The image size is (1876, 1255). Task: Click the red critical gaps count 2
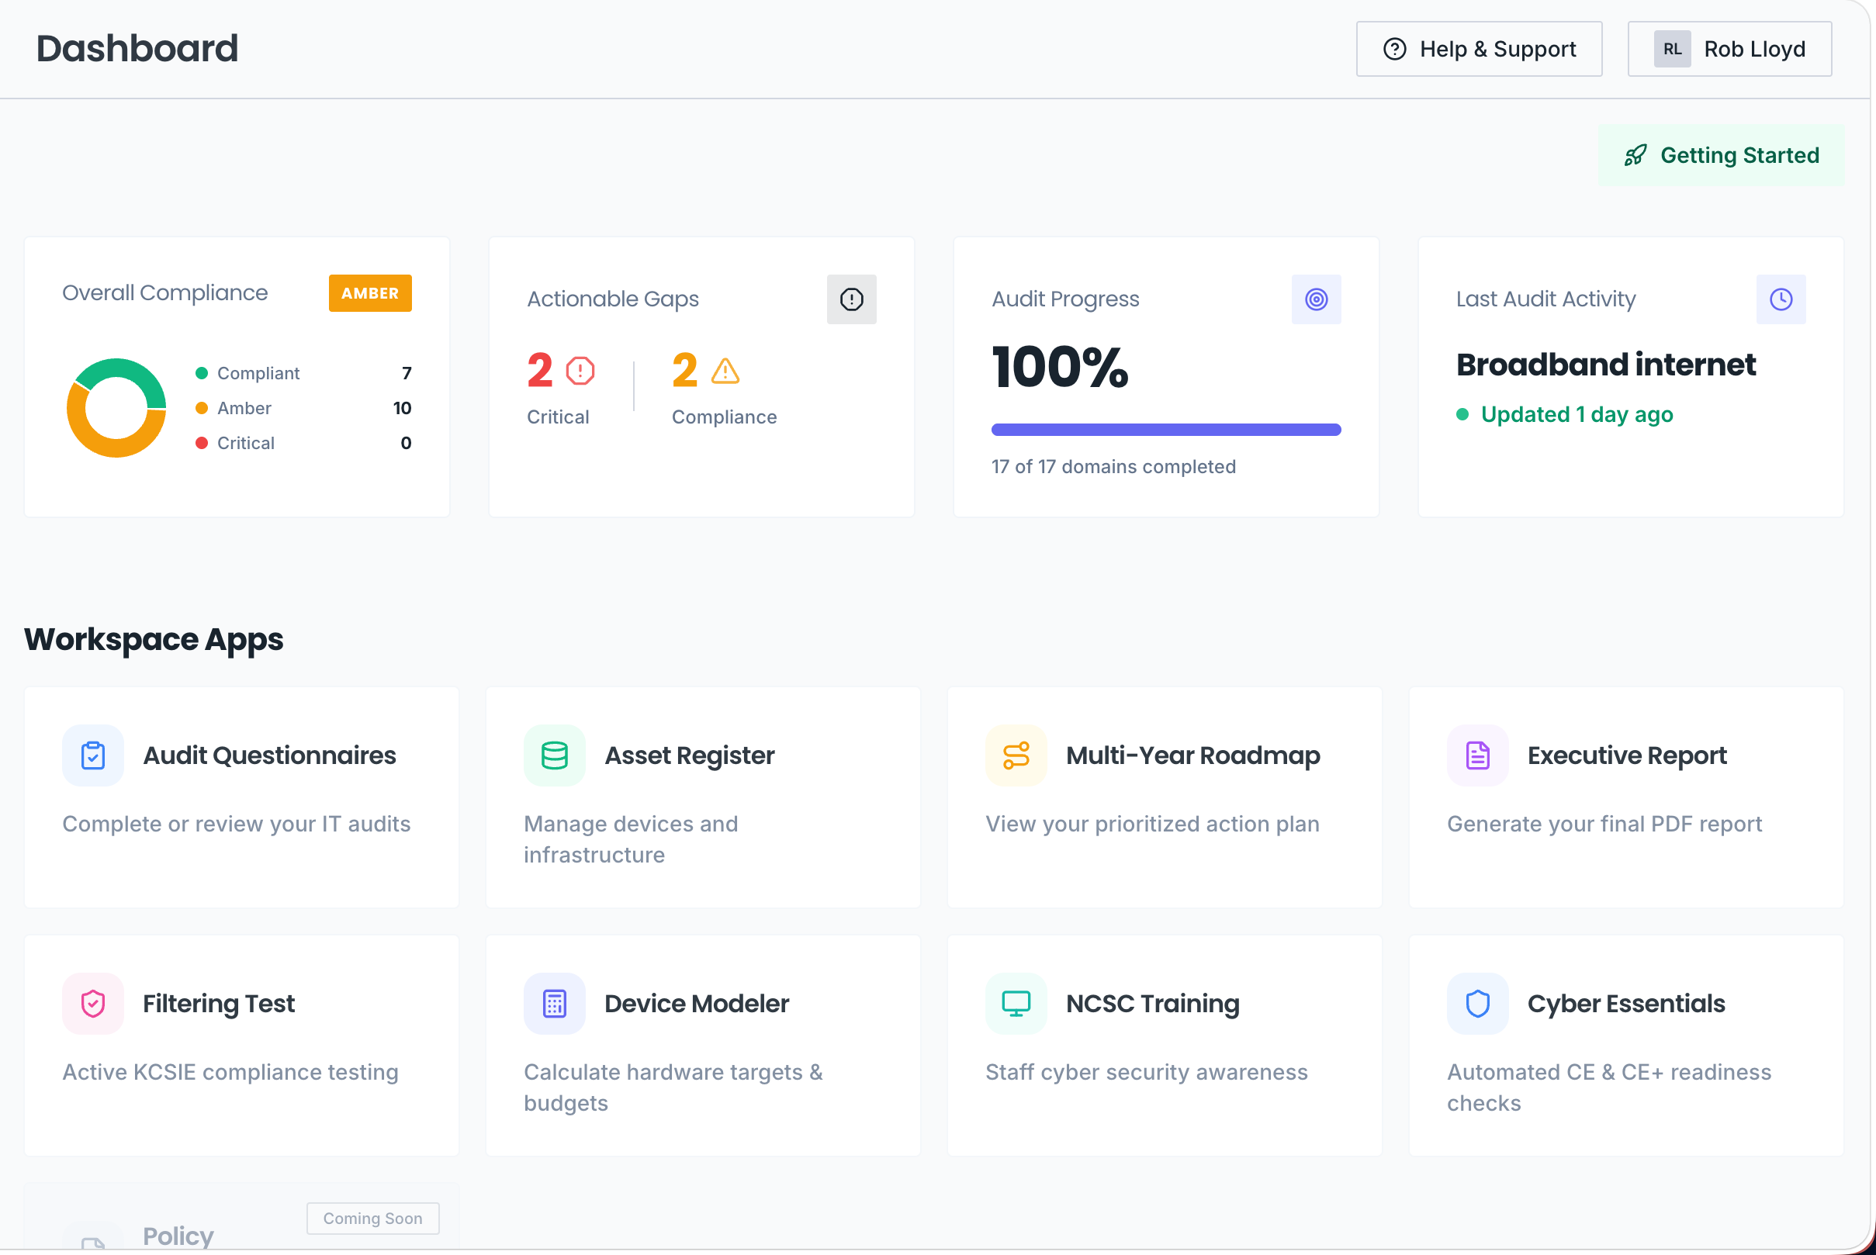(x=539, y=371)
